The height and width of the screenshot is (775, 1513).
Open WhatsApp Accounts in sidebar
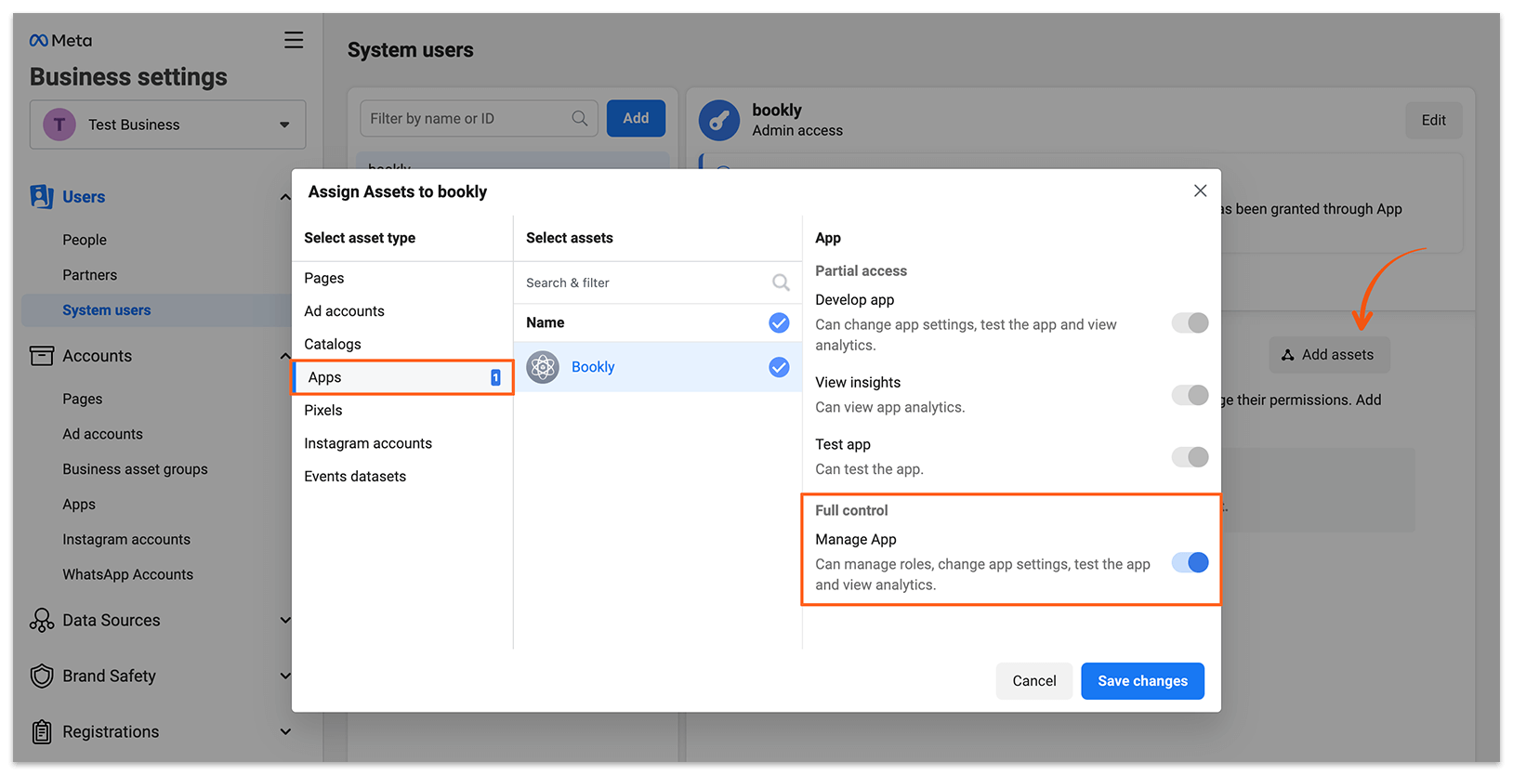[x=128, y=575]
